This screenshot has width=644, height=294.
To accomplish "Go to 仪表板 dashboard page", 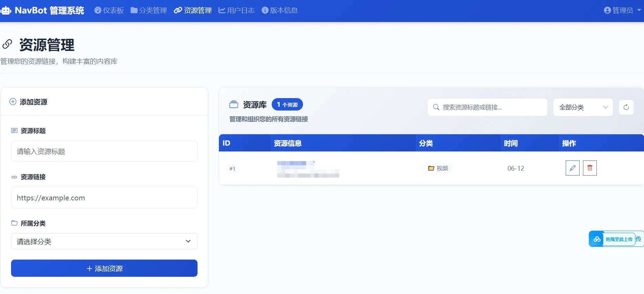I will pyautogui.click(x=109, y=10).
